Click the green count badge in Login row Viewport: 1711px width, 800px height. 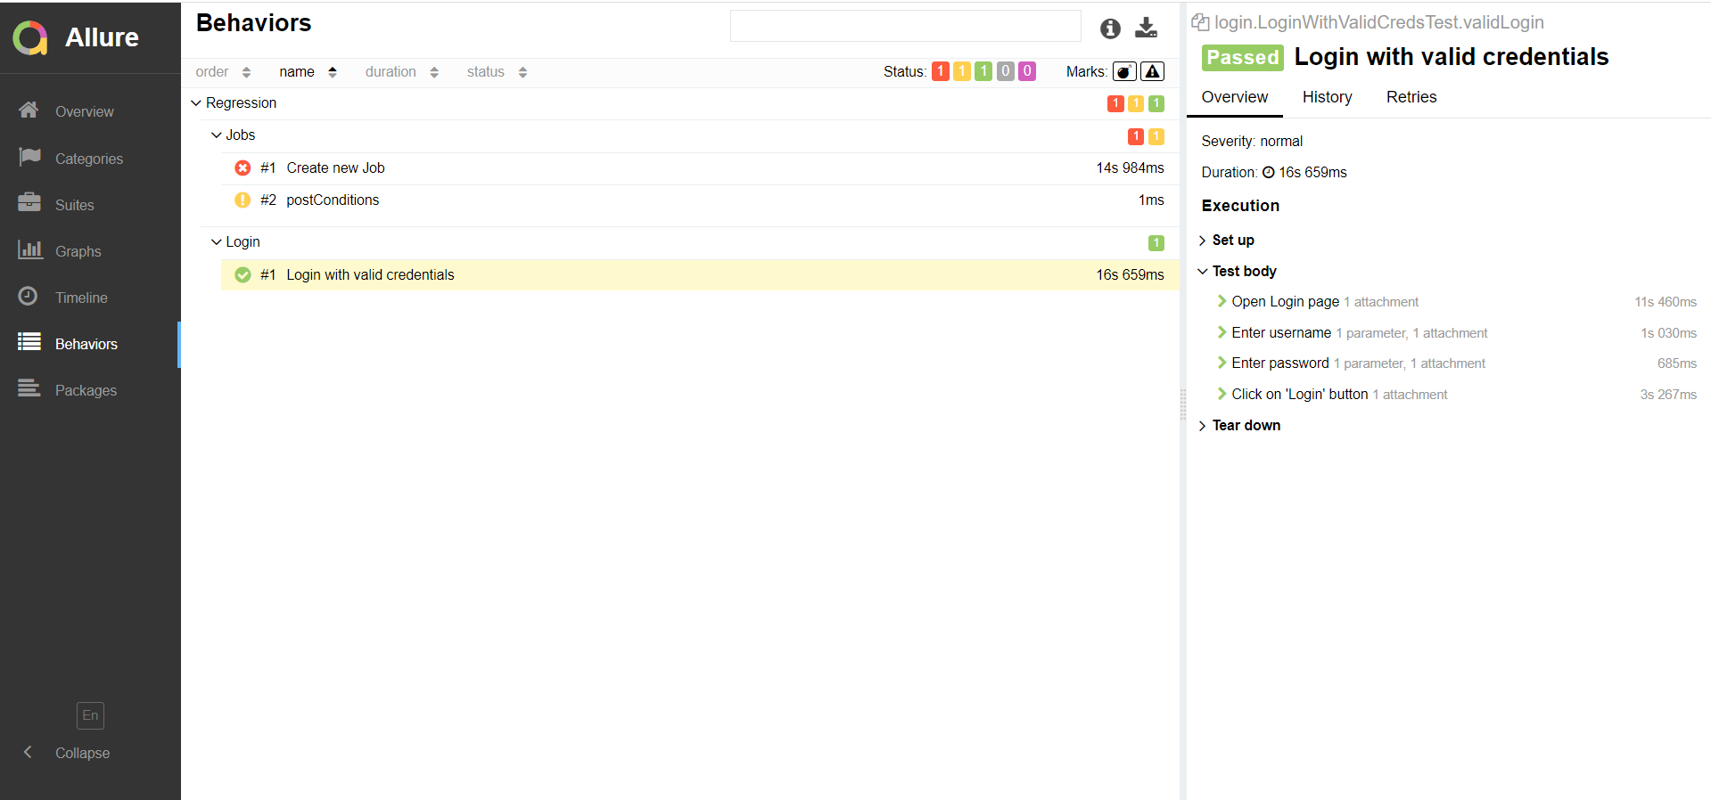(x=1156, y=242)
